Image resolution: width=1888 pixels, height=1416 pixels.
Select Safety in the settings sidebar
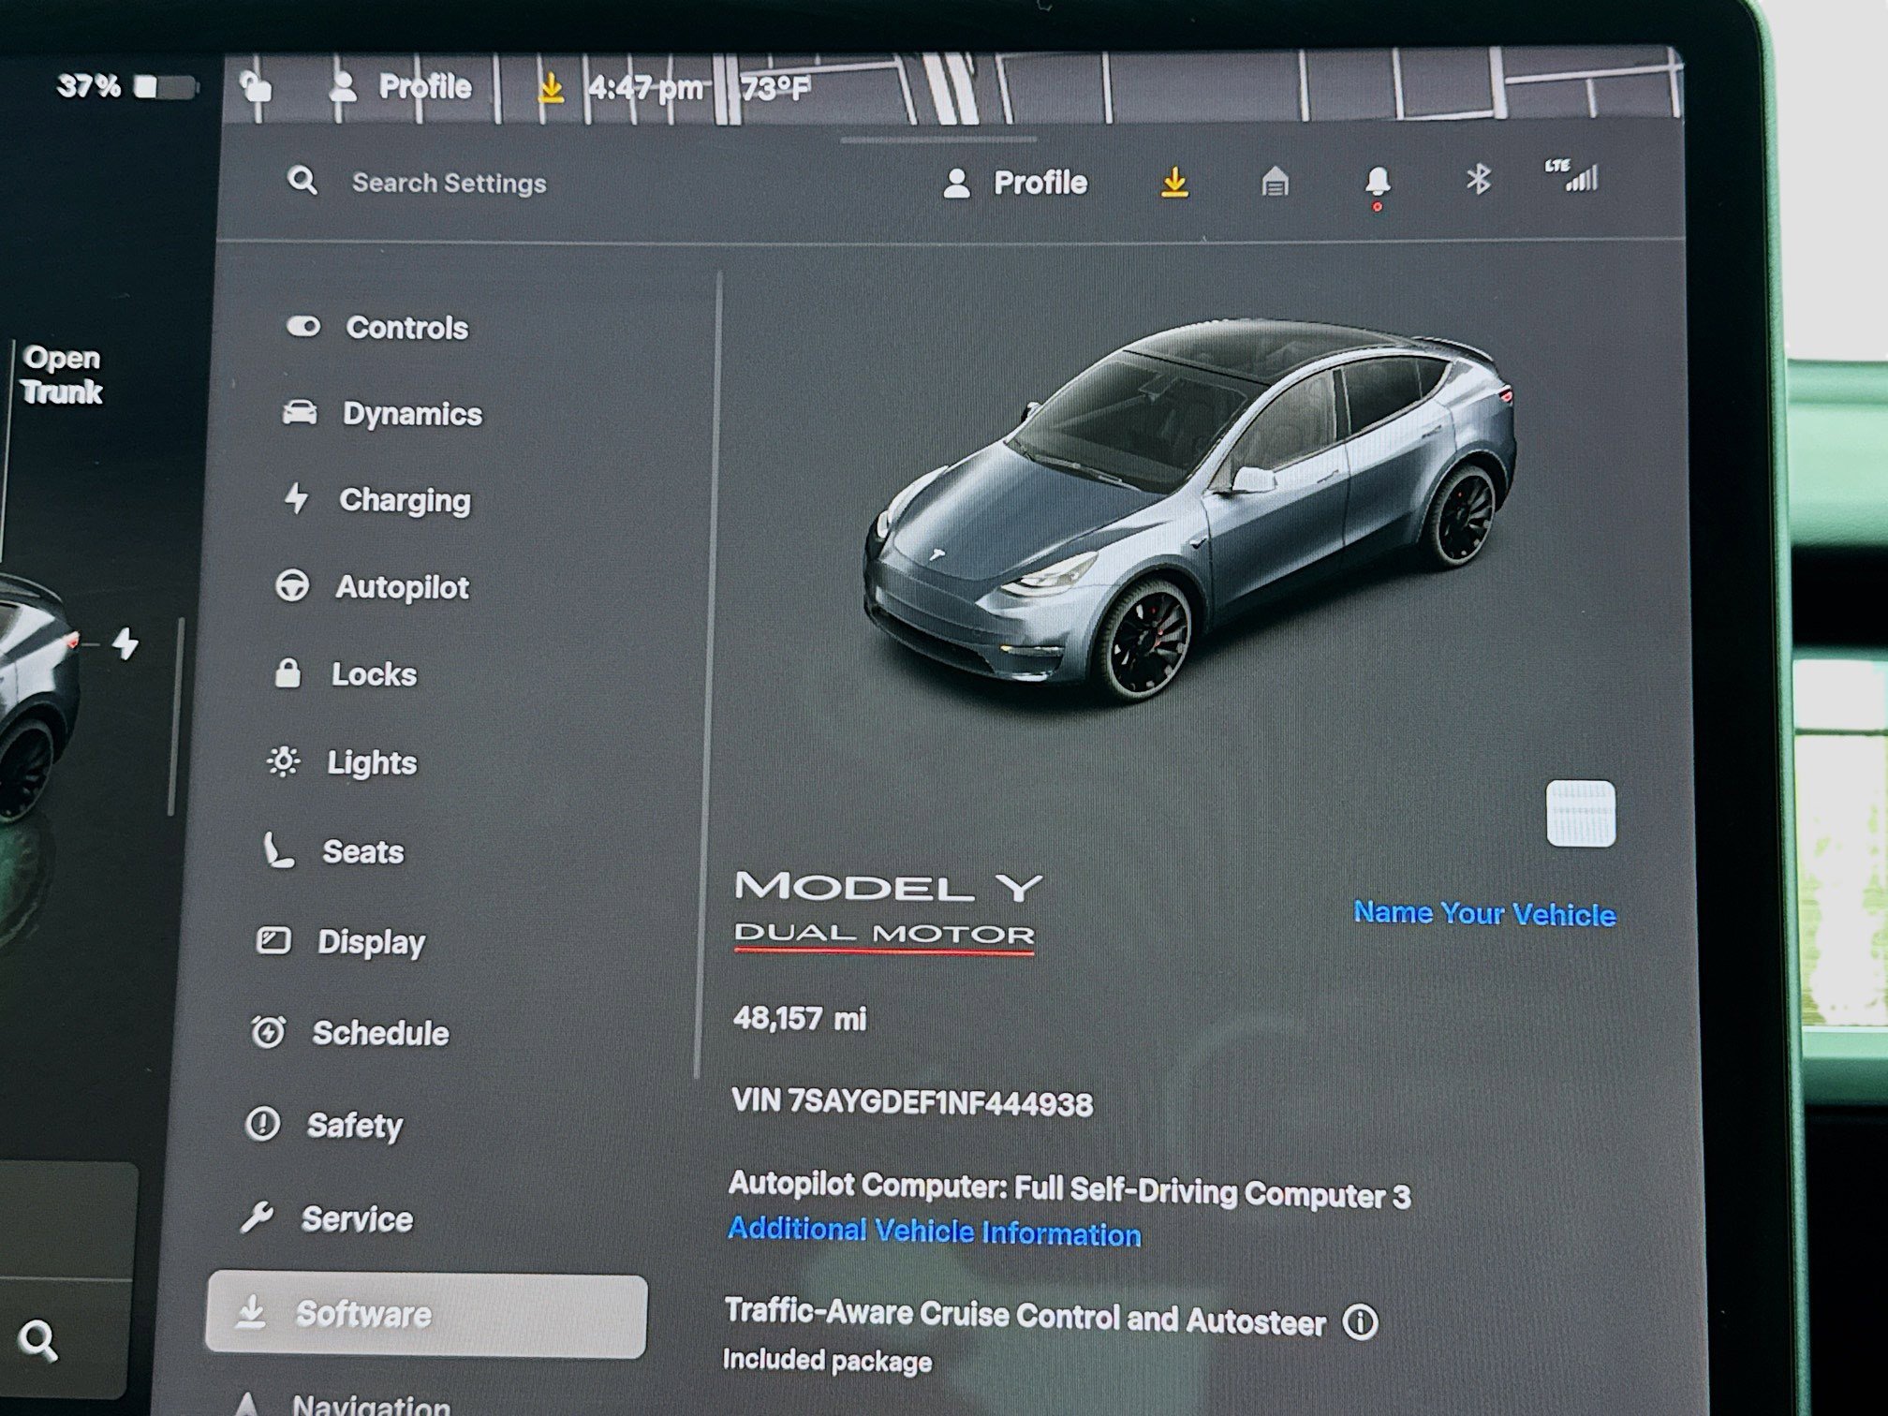coord(324,1124)
